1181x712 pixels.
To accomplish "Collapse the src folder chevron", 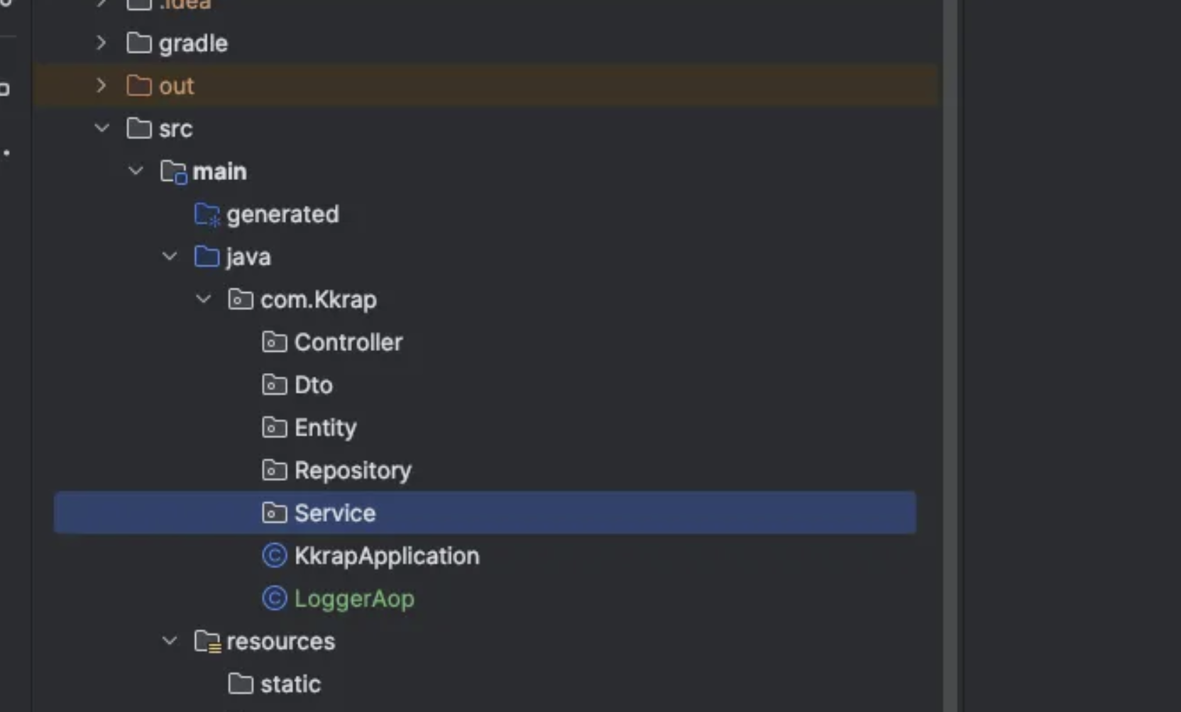I will click(101, 128).
